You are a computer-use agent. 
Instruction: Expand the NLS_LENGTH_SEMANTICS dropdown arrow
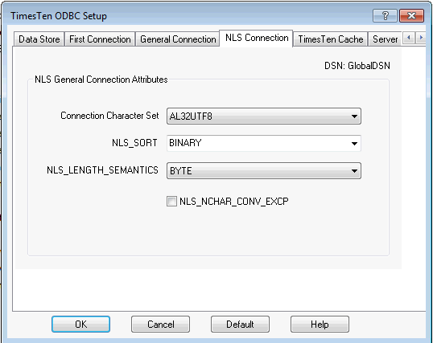coord(354,171)
